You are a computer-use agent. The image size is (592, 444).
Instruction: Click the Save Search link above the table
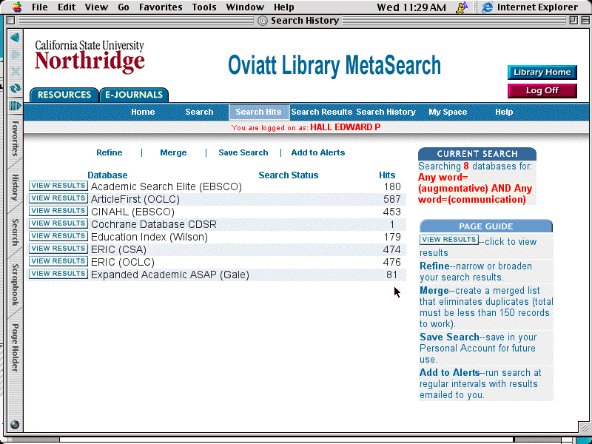pyautogui.click(x=243, y=152)
